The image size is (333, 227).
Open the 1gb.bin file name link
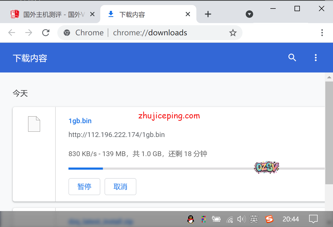(x=80, y=121)
